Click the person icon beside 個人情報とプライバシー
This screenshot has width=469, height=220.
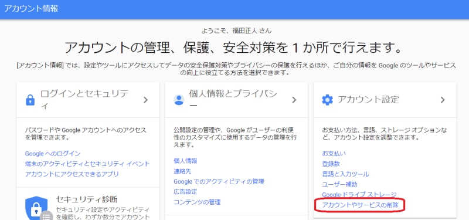click(179, 100)
